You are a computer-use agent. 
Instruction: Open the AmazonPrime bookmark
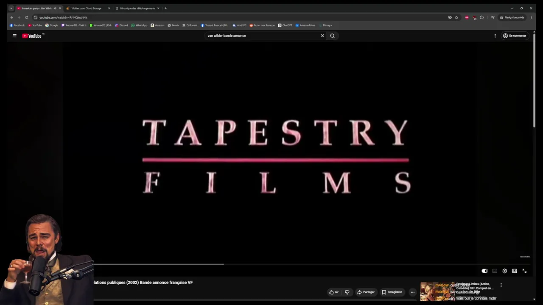click(x=305, y=25)
